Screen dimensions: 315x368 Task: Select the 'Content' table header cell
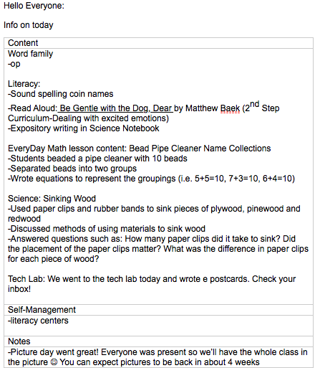click(x=158, y=43)
